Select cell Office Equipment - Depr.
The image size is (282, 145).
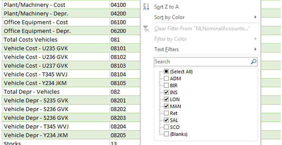click(x=56, y=31)
